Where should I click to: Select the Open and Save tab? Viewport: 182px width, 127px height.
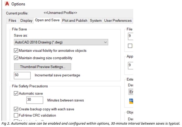pyautogui.click(x=47, y=20)
